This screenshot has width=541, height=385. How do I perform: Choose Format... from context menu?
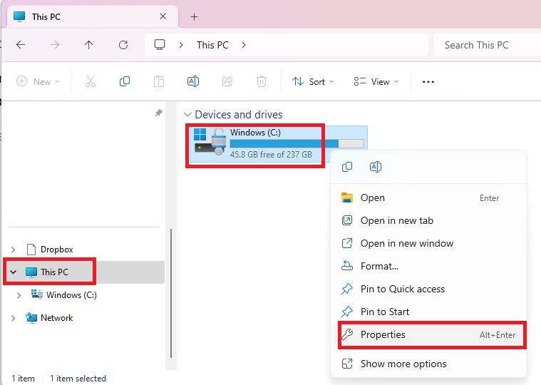pyautogui.click(x=428, y=267)
